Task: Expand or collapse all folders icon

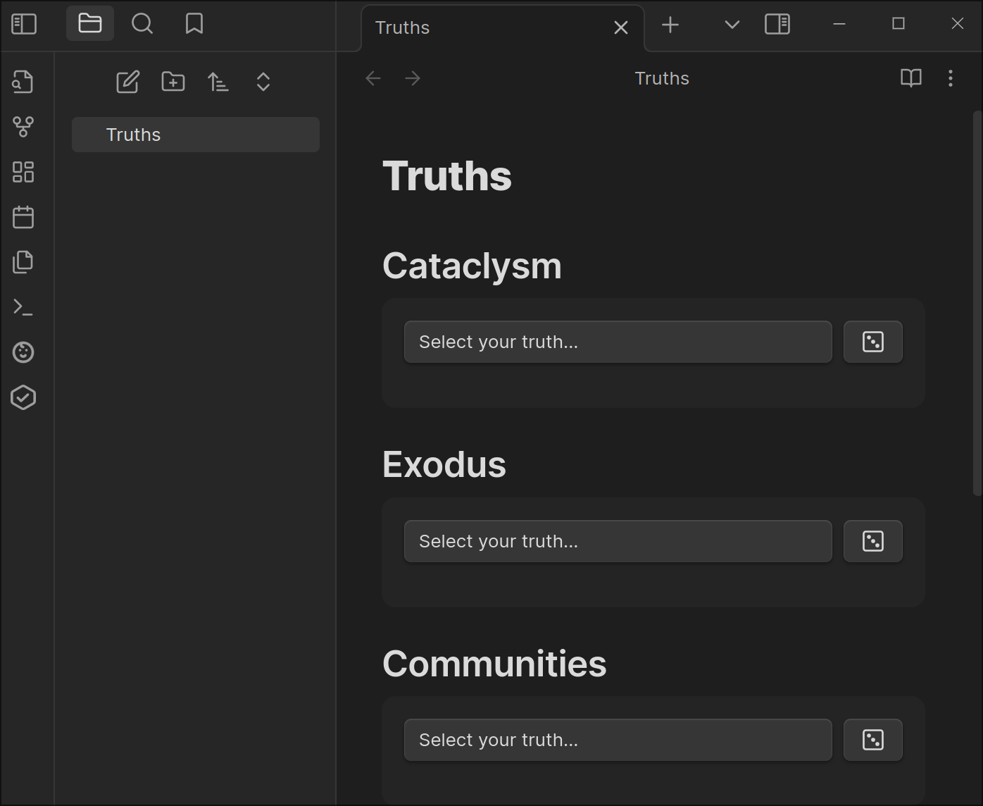Action: pos(263,82)
